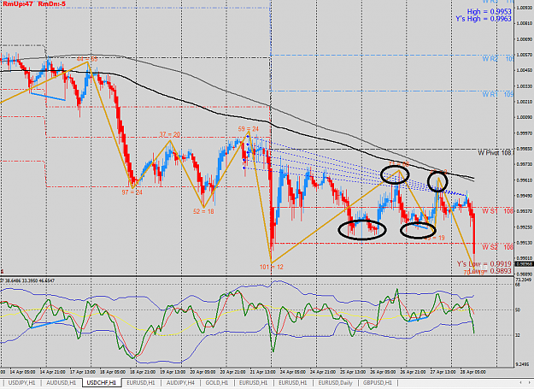Select the 'Low = 0.9893' label
This screenshot has height=389, width=534.
490,271
